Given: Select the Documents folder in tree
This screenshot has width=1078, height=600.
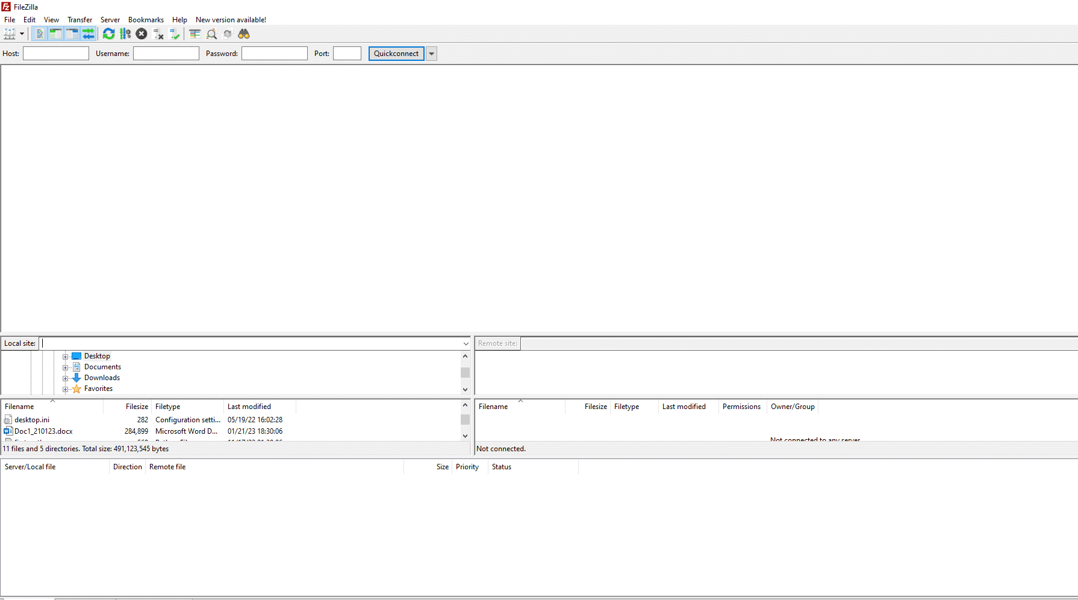Looking at the screenshot, I should pos(102,367).
